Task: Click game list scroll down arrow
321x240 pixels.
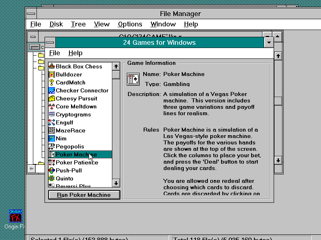Action: coord(116,183)
